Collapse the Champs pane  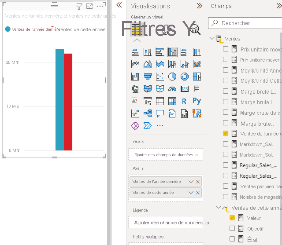279,6
